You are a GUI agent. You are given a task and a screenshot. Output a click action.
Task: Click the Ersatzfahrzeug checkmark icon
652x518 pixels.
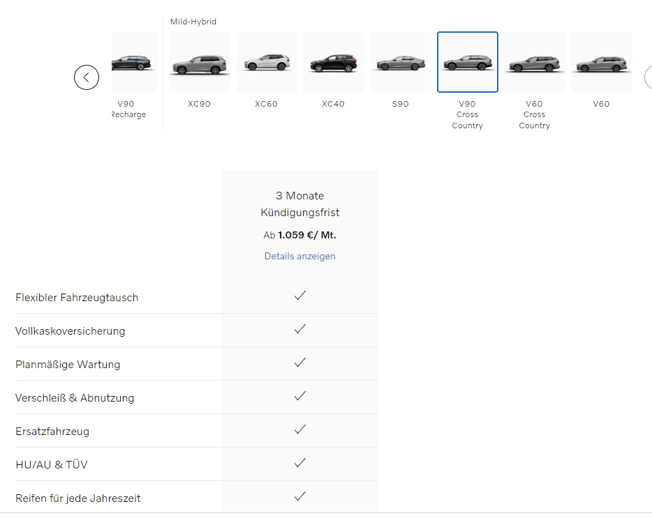point(300,429)
